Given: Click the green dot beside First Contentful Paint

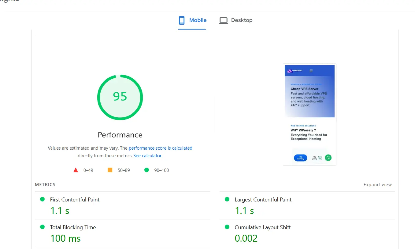Looking at the screenshot, I should click(43, 199).
